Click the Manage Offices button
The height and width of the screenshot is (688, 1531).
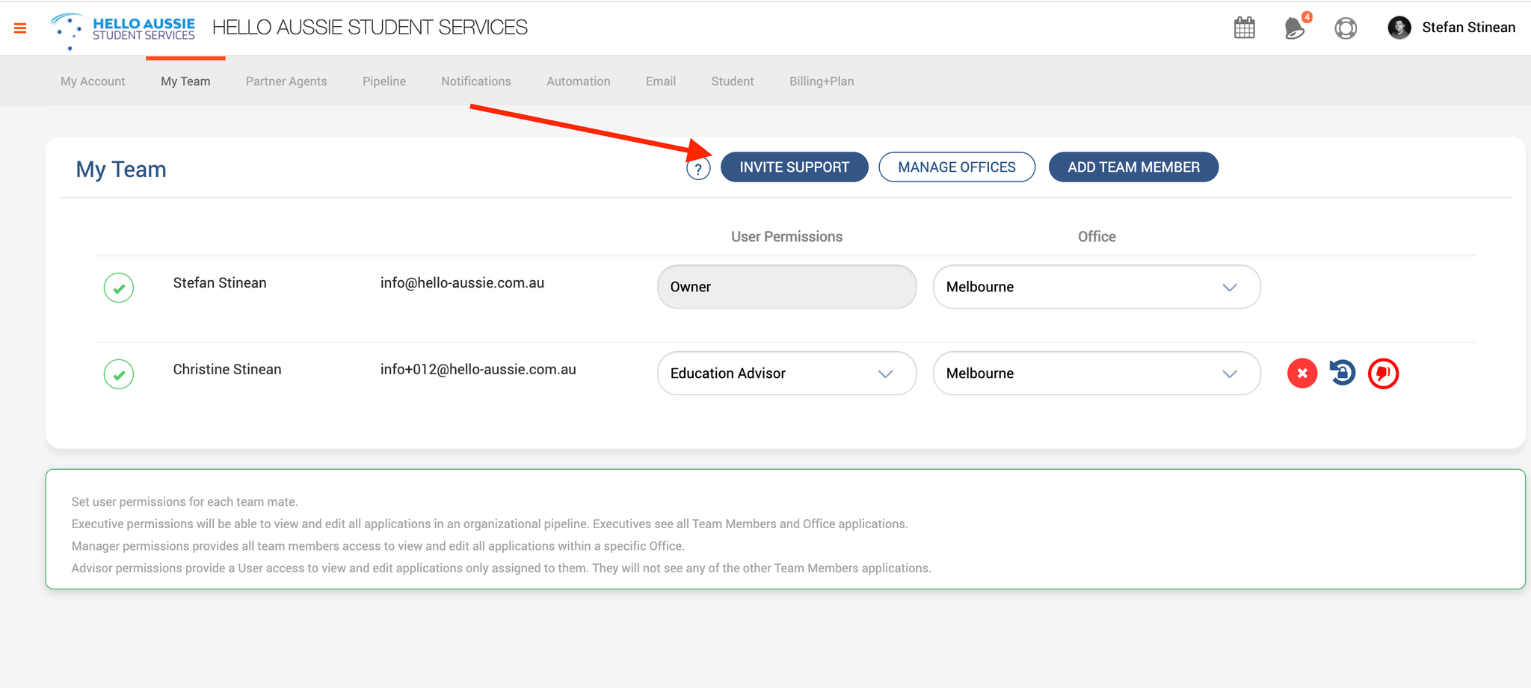957,167
